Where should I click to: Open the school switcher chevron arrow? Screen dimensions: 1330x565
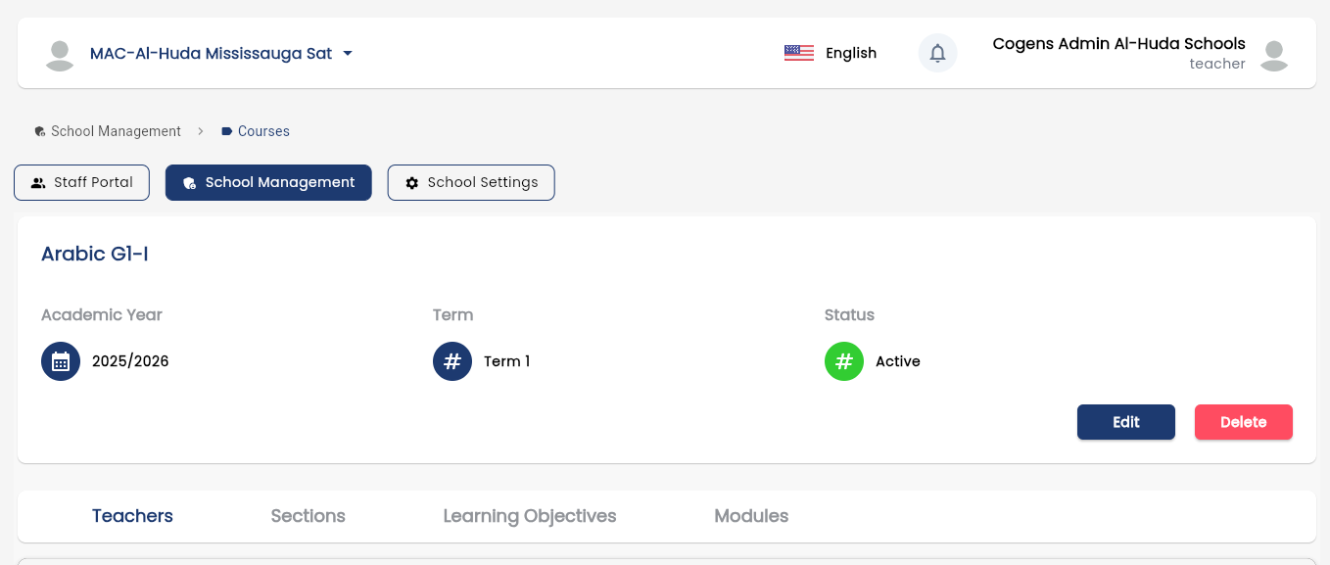click(x=348, y=55)
